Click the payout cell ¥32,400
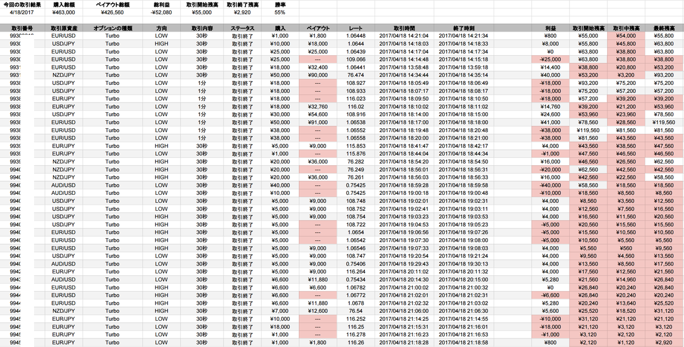This screenshot has width=684, height=347. click(318, 67)
